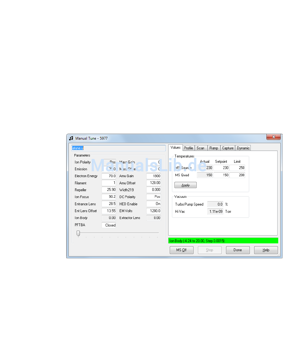The width and height of the screenshot is (297, 364).
Task: Click the Done button
Action: (x=238, y=250)
